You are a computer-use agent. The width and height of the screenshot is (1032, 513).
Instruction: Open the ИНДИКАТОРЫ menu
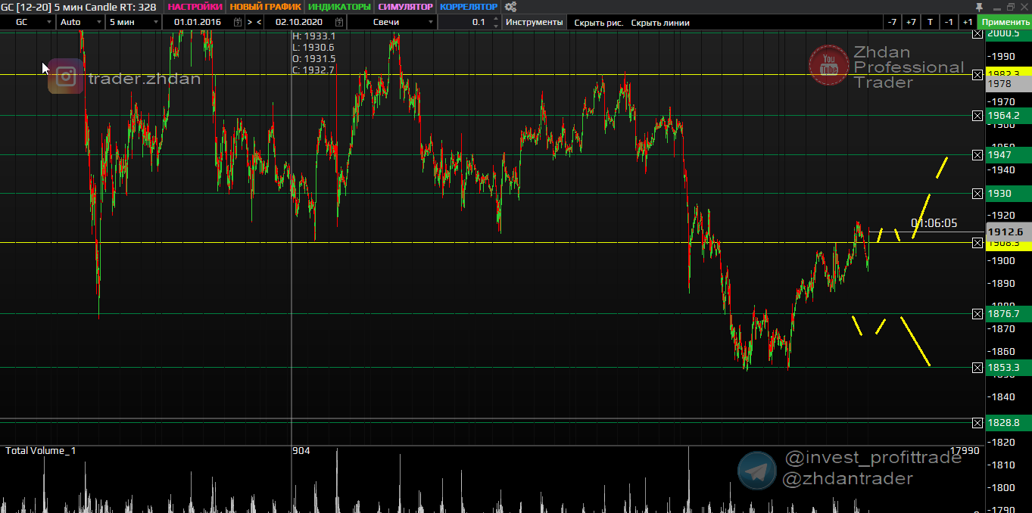[339, 7]
